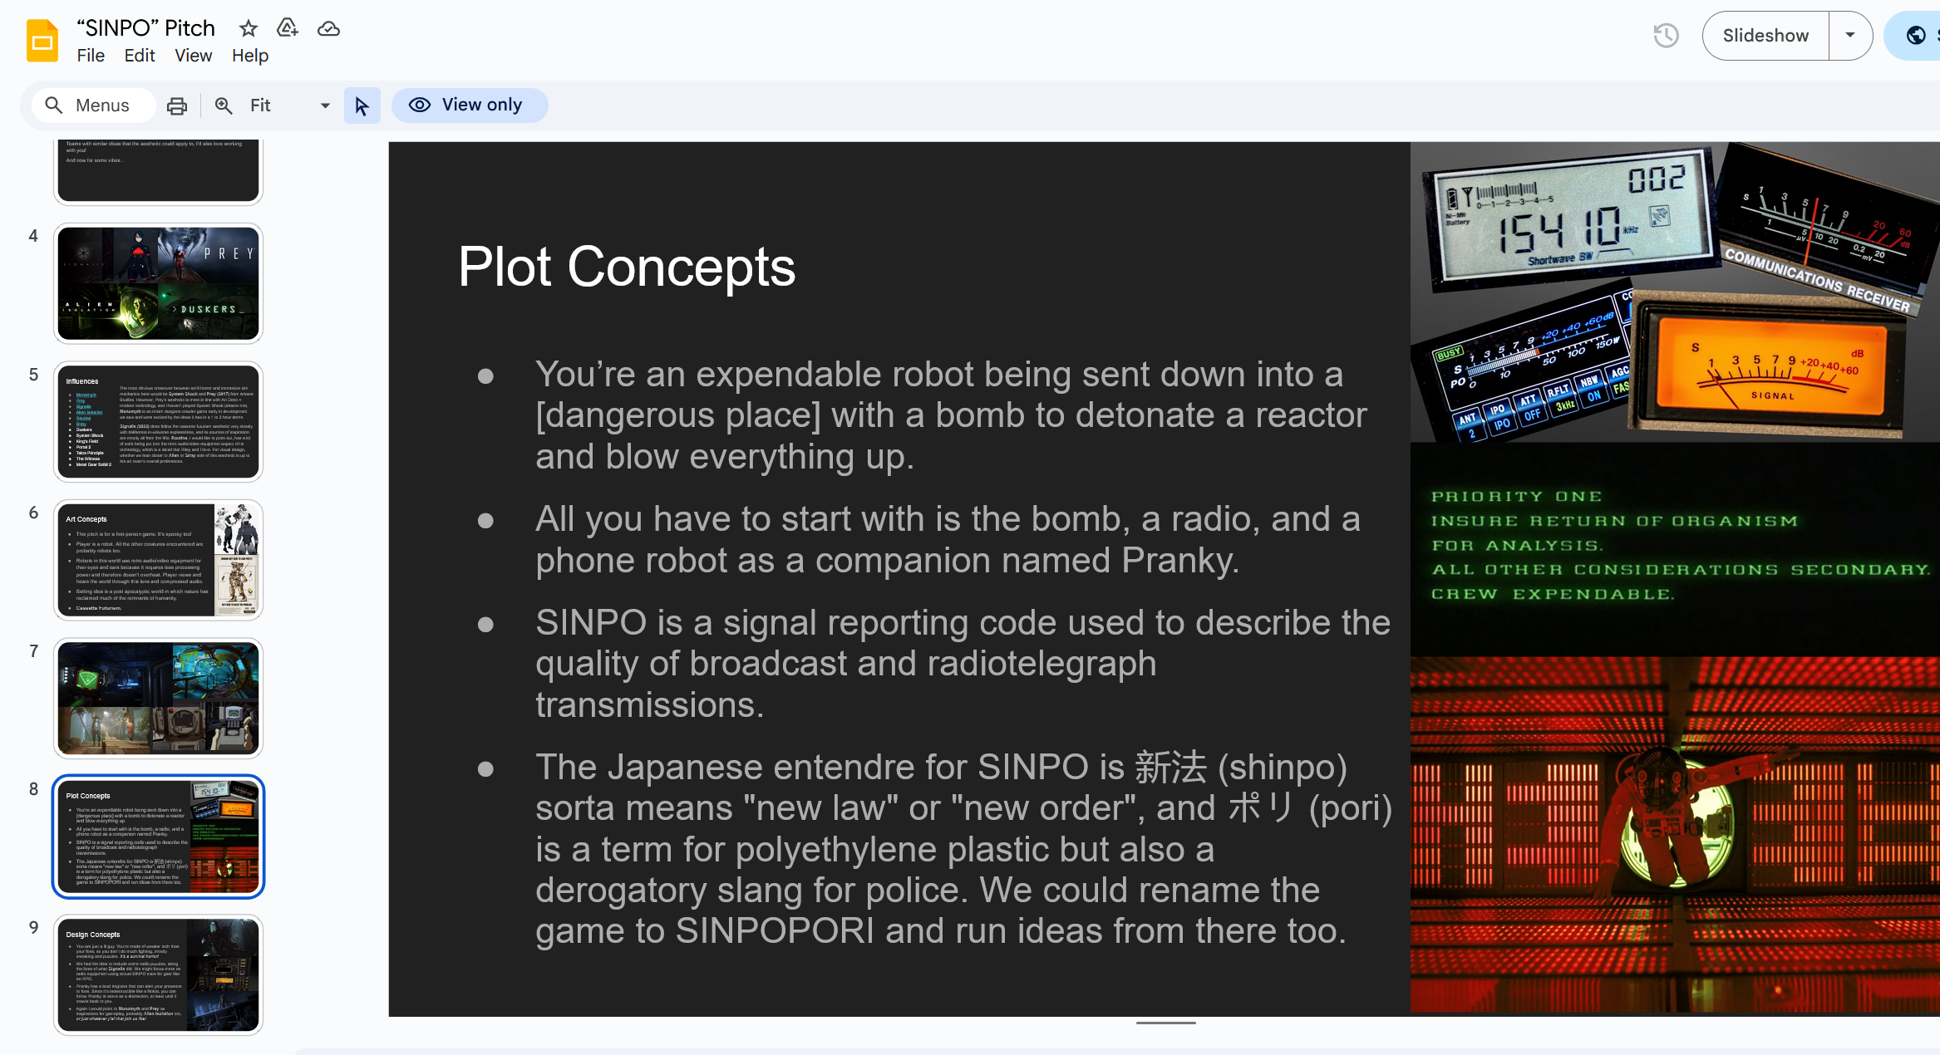Print the presentation using printer icon
This screenshot has width=1940, height=1055.
177,105
